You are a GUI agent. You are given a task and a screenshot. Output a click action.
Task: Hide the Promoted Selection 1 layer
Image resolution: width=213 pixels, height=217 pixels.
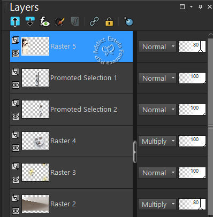tap(16, 85)
